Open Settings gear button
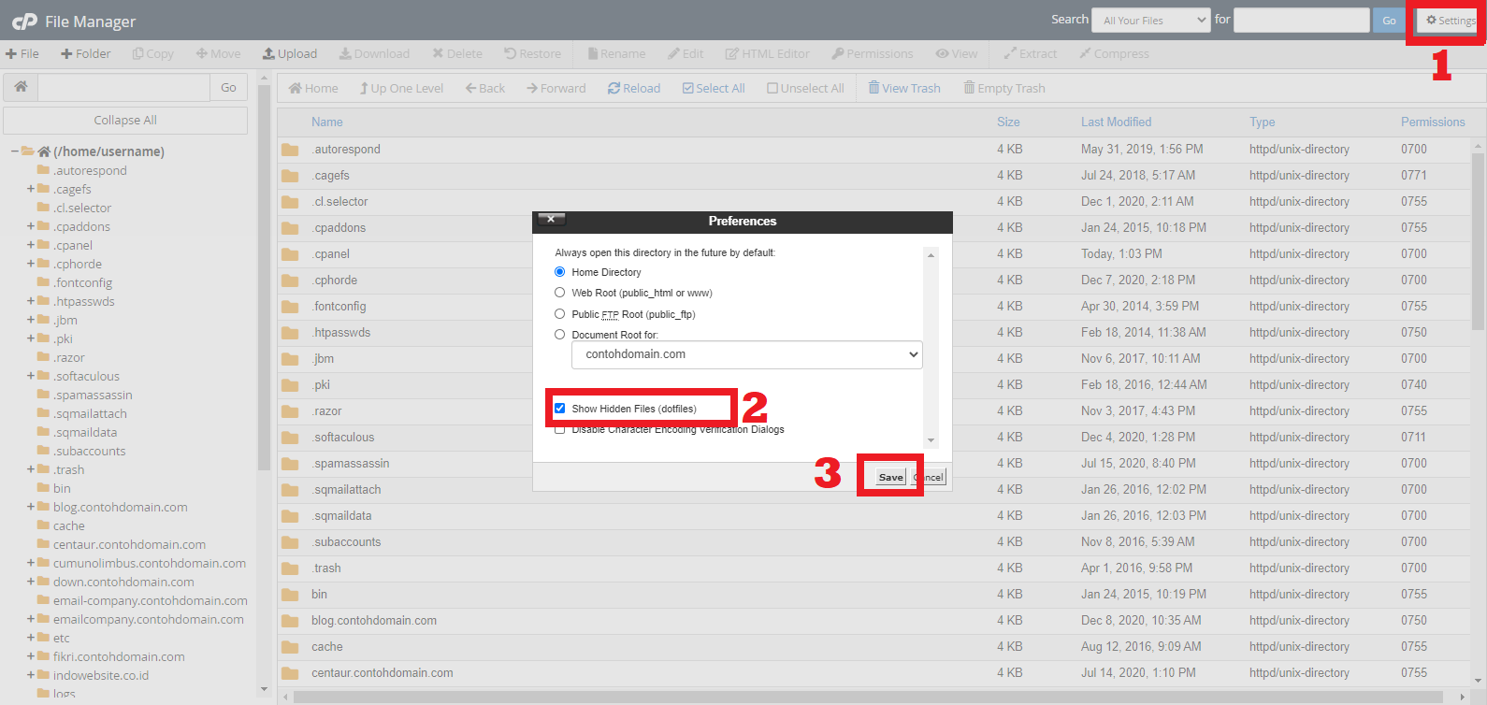Screen dimensions: 1487x705 point(1450,21)
